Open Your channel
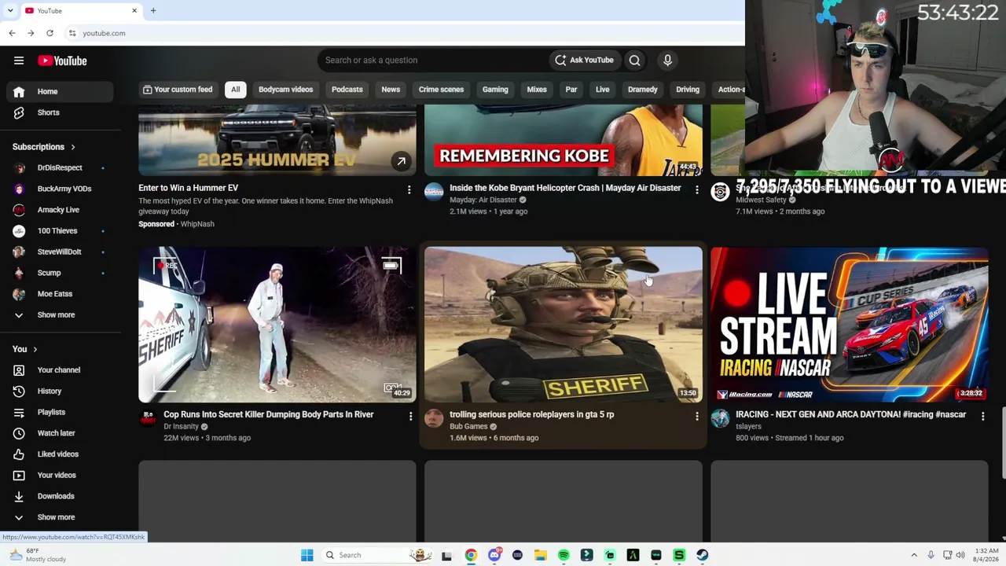This screenshot has height=566, width=1006. pyautogui.click(x=60, y=370)
